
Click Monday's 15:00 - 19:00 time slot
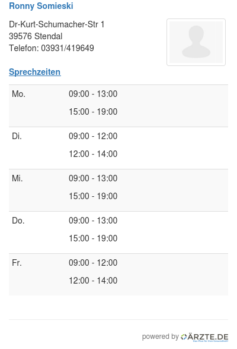(x=93, y=112)
